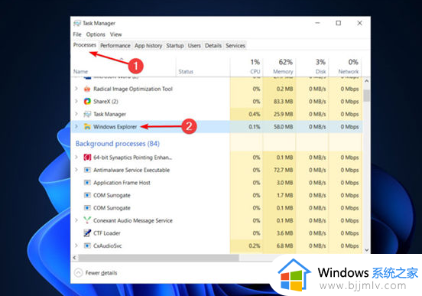
Task: Select the second COM Surrogate row's 0.1 MB value
Action: [x=284, y=208]
